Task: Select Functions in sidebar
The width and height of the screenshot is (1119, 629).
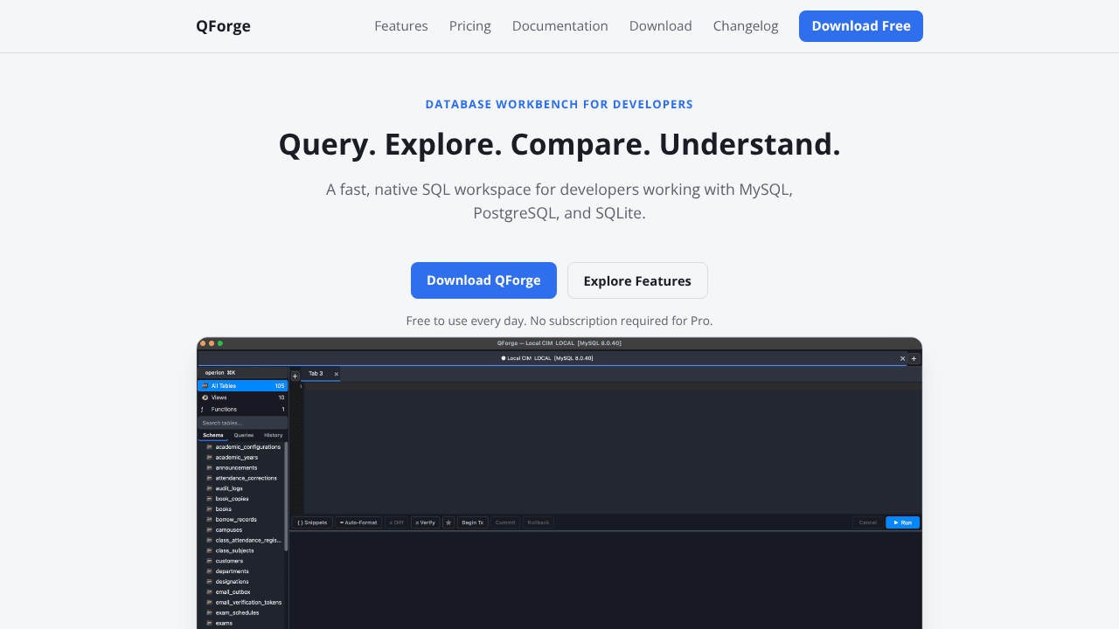Action: pos(243,409)
